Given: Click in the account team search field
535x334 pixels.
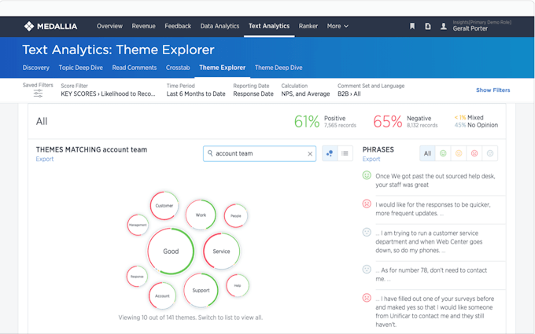Looking at the screenshot, I should tap(260, 154).
